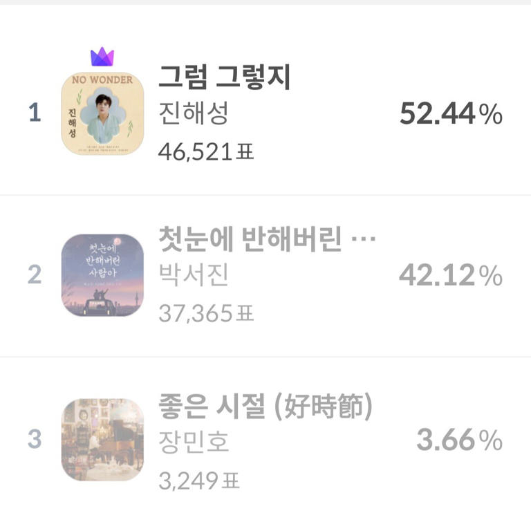Click the 52.44% vote share
The height and width of the screenshot is (522, 531).
click(451, 114)
